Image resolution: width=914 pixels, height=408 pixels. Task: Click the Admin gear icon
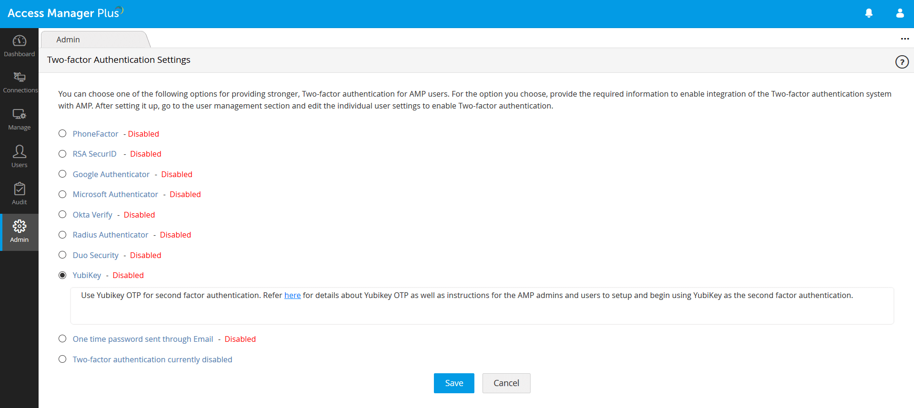click(x=19, y=227)
